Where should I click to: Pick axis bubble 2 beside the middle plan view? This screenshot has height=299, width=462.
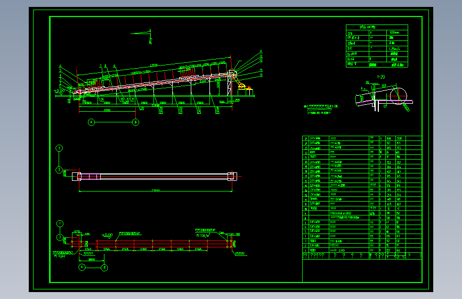59,170
